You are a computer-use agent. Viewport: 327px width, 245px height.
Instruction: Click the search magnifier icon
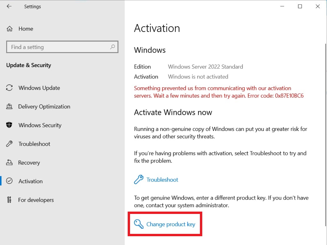[x=112, y=47]
